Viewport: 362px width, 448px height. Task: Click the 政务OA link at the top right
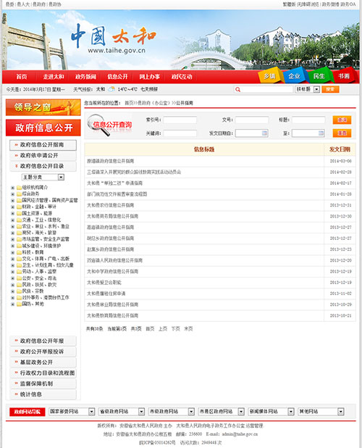point(348,4)
